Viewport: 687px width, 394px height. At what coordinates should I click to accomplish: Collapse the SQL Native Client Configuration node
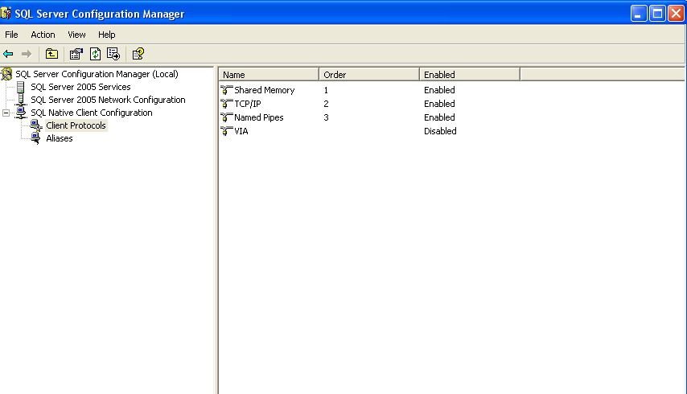point(6,113)
